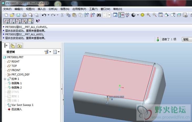
Task: Open the view manager icon
Action: [185, 15]
